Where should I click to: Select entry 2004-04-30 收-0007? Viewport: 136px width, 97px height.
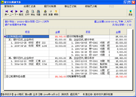(x=88, y=55)
